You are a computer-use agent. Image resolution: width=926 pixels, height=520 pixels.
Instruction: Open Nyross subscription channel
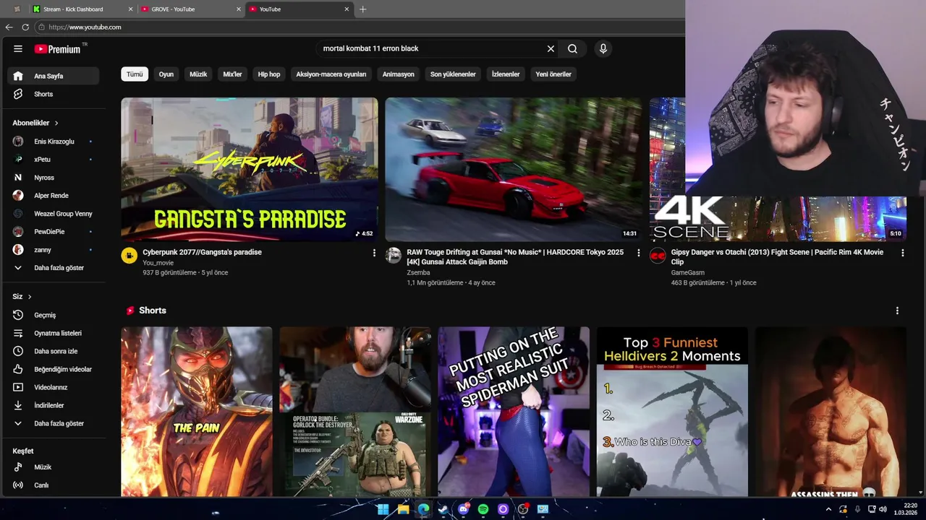click(53, 178)
